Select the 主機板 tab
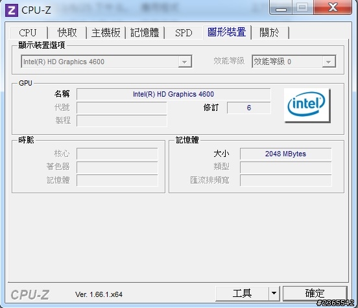358x308 pixels. click(106, 32)
